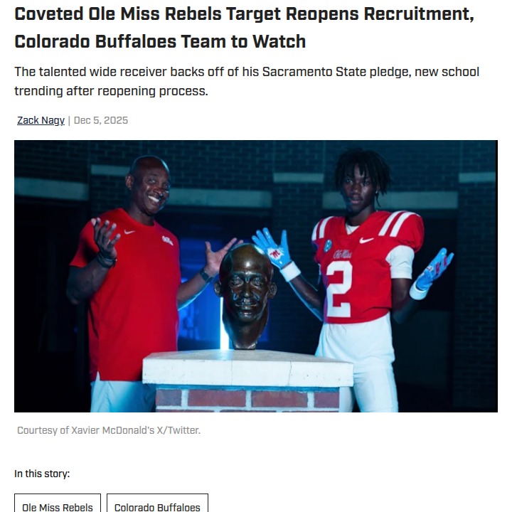
Task: Click the Nike swoosh on the coach's shirt
Action: coord(129,232)
